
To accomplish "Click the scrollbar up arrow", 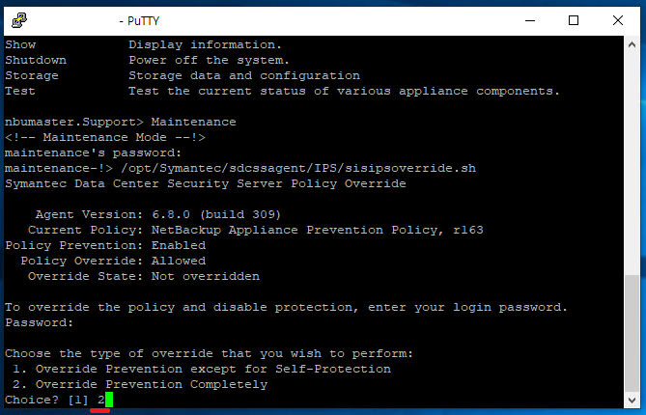I will 632,44.
